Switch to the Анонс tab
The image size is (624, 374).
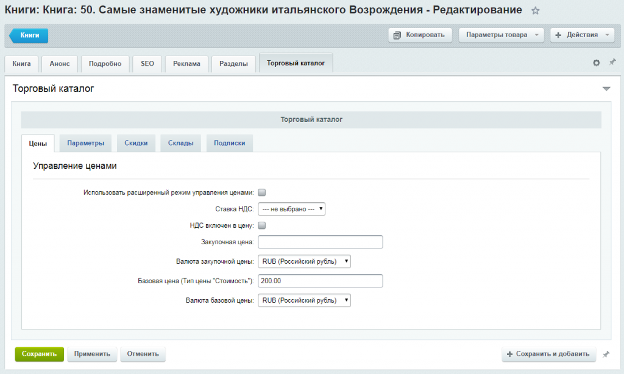[x=60, y=64]
